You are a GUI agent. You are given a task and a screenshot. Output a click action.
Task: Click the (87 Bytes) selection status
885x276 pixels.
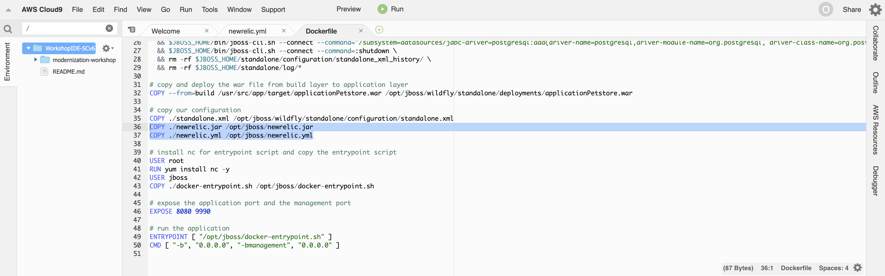click(738, 268)
